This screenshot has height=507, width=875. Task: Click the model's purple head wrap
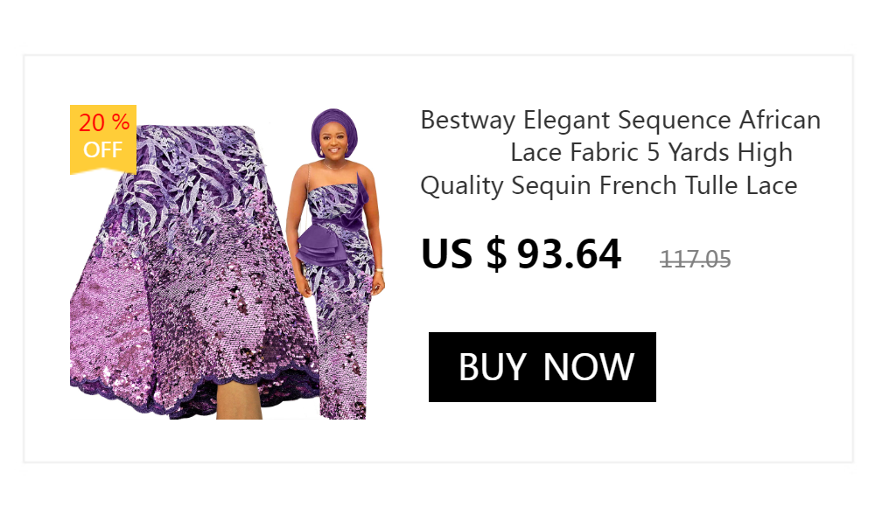point(333,130)
